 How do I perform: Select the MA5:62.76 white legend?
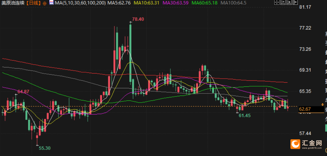(x=119, y=3)
